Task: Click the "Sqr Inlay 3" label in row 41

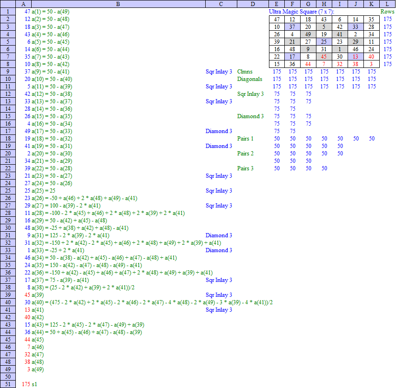Action: coord(219,310)
